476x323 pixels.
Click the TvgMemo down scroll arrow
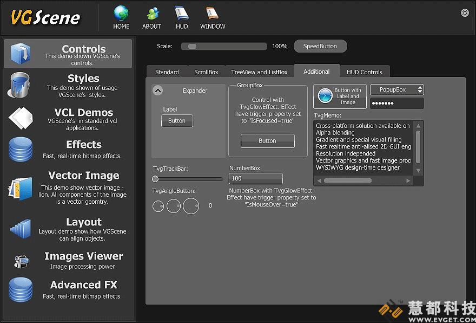pos(418,171)
